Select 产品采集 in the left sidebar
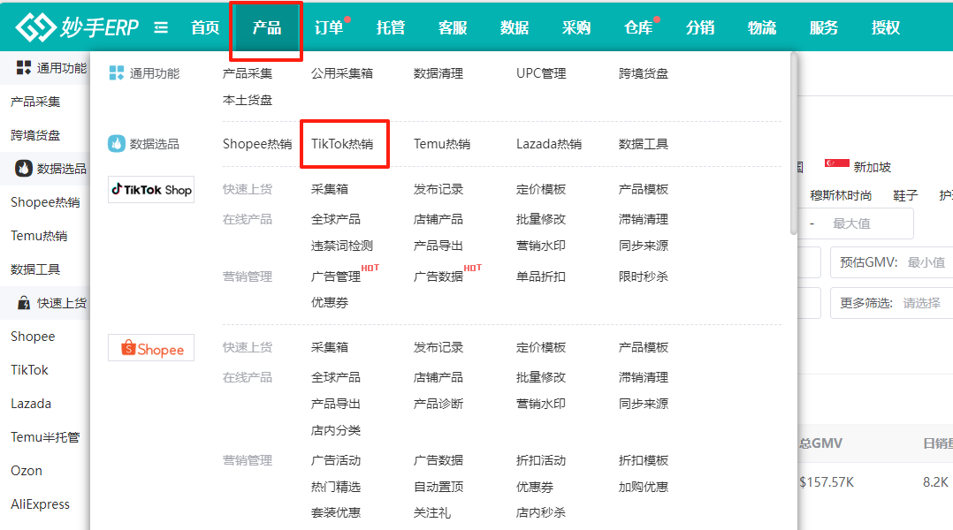 pos(35,102)
